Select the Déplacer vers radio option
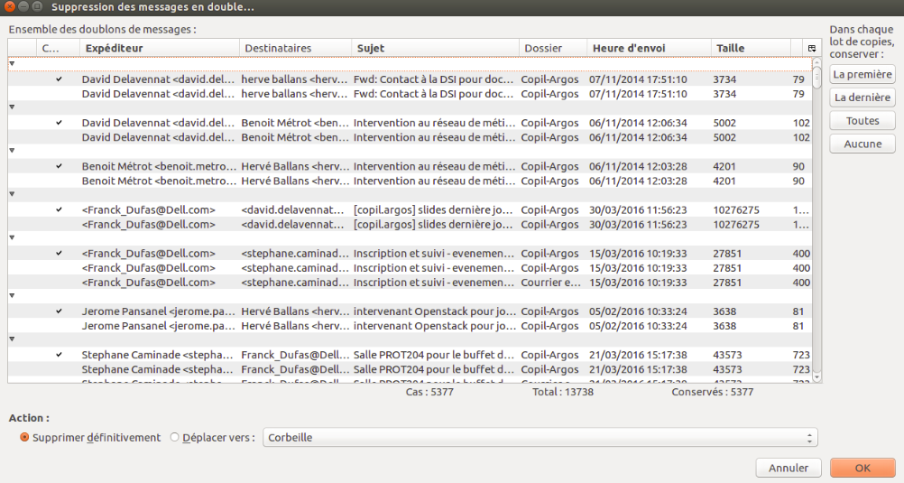904x483 pixels. [175, 438]
